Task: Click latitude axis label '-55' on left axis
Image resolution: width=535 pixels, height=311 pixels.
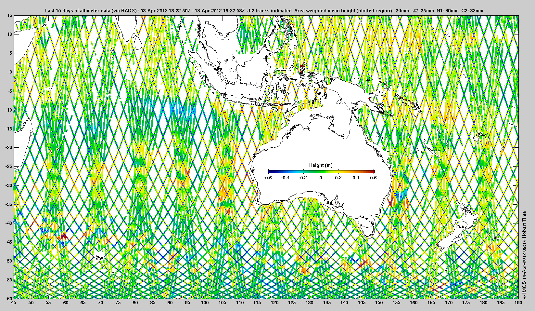Action: 8,280
